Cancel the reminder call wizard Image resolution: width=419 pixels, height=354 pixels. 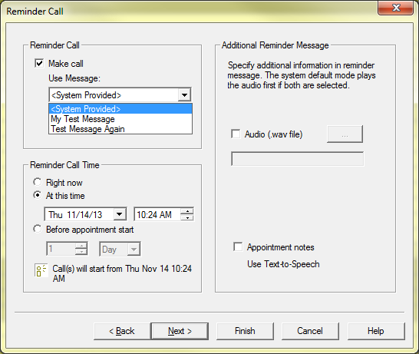point(310,331)
